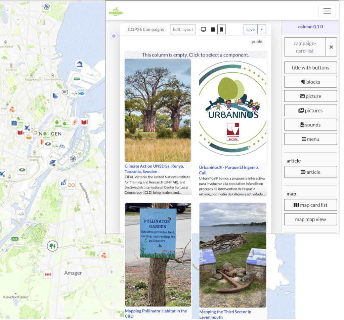This screenshot has width=344, height=320.
Task: Select the blue cyclist marker beside infinity symbol
Action: pos(63,182)
